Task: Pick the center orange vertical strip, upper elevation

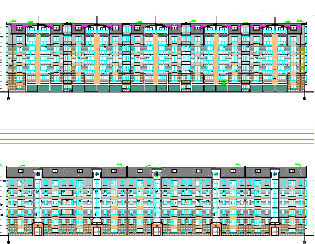Action: 156,59
